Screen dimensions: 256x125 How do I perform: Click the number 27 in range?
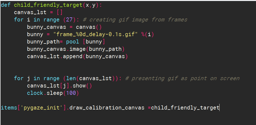[69, 20]
